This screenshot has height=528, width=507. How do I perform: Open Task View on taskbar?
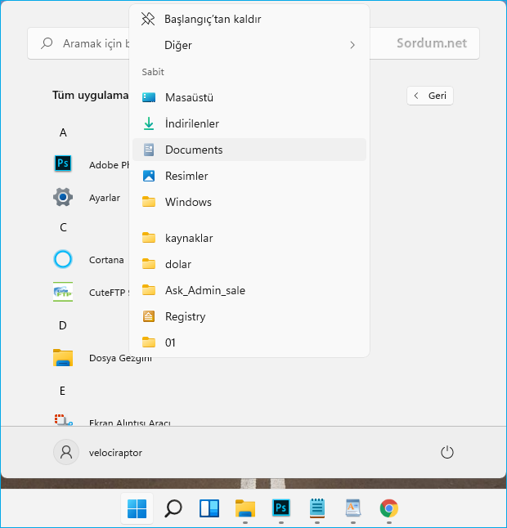209,508
